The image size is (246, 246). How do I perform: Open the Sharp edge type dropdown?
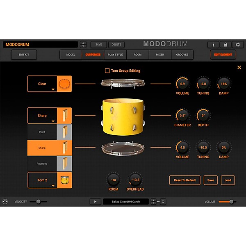pyautogui.click(x=42, y=116)
